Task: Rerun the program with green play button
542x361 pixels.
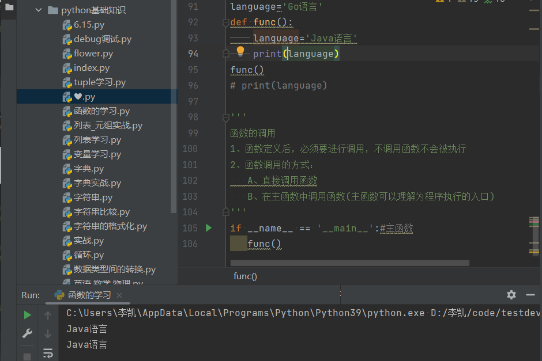Action: [x=28, y=315]
